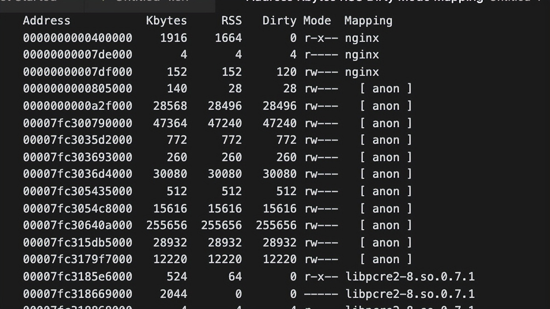Click the Mapping column header
This screenshot has width=550, height=309.
368,21
